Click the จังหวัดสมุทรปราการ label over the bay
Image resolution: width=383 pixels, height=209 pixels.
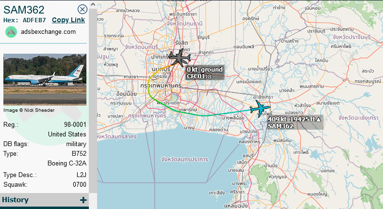184,159
